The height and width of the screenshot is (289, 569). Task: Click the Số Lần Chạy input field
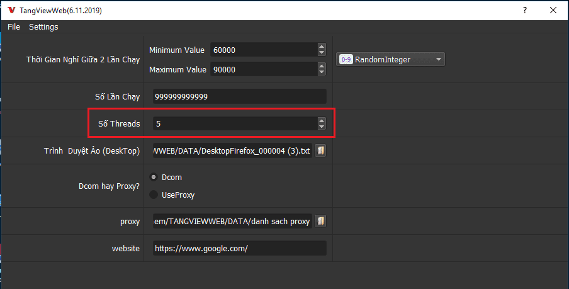[x=239, y=97]
